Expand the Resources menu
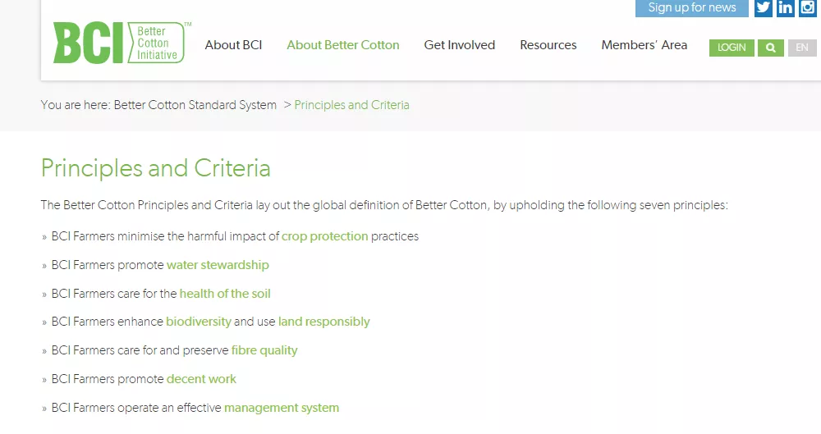 click(548, 45)
